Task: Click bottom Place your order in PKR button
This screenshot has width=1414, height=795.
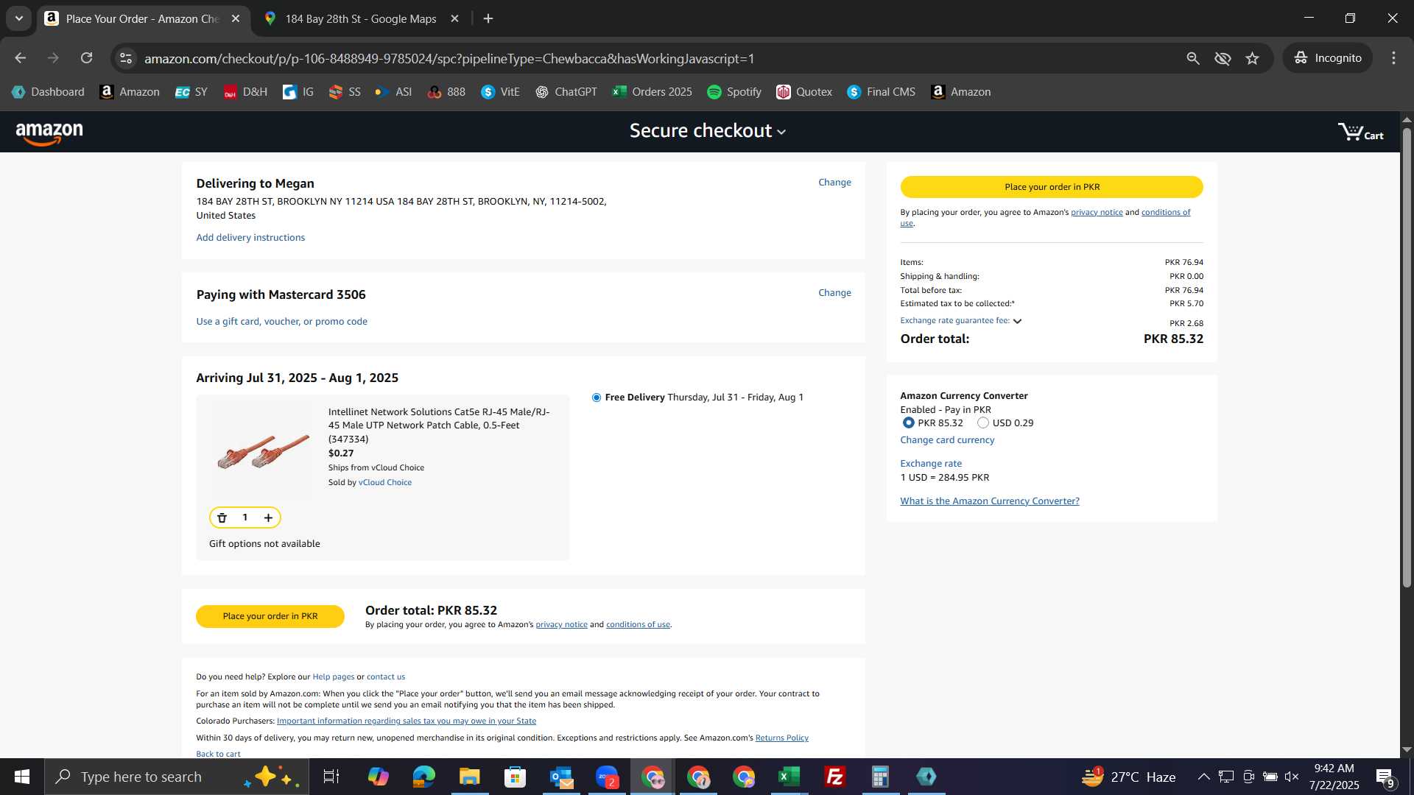Action: point(270,616)
